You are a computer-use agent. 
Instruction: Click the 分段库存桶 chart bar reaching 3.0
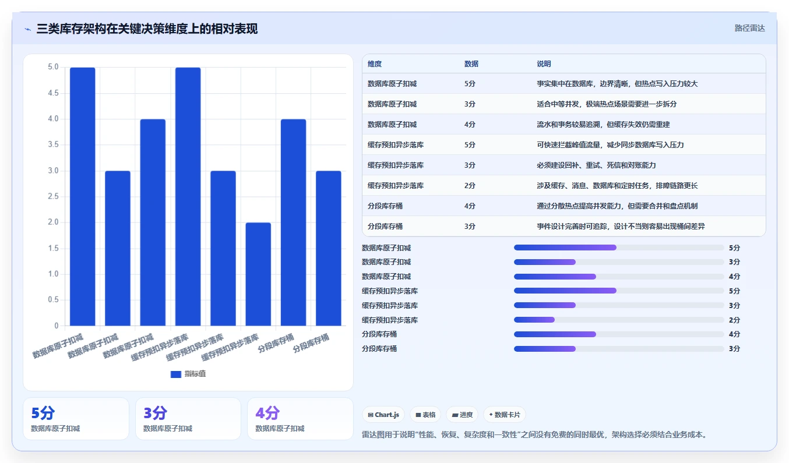329,248
